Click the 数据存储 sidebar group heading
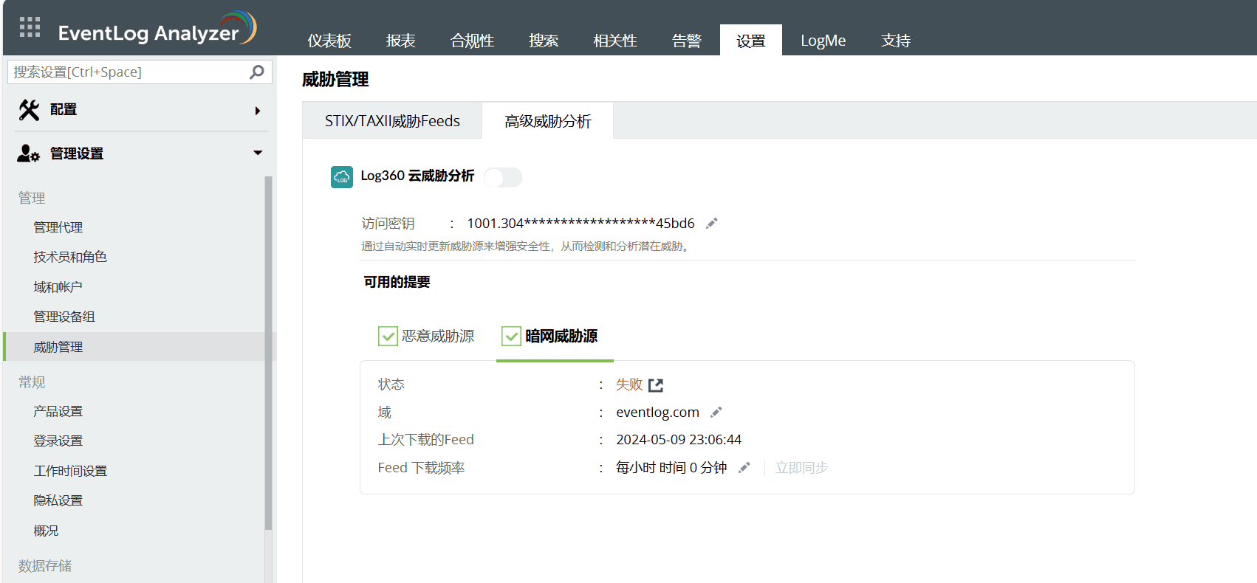The image size is (1257, 583). [x=45, y=566]
